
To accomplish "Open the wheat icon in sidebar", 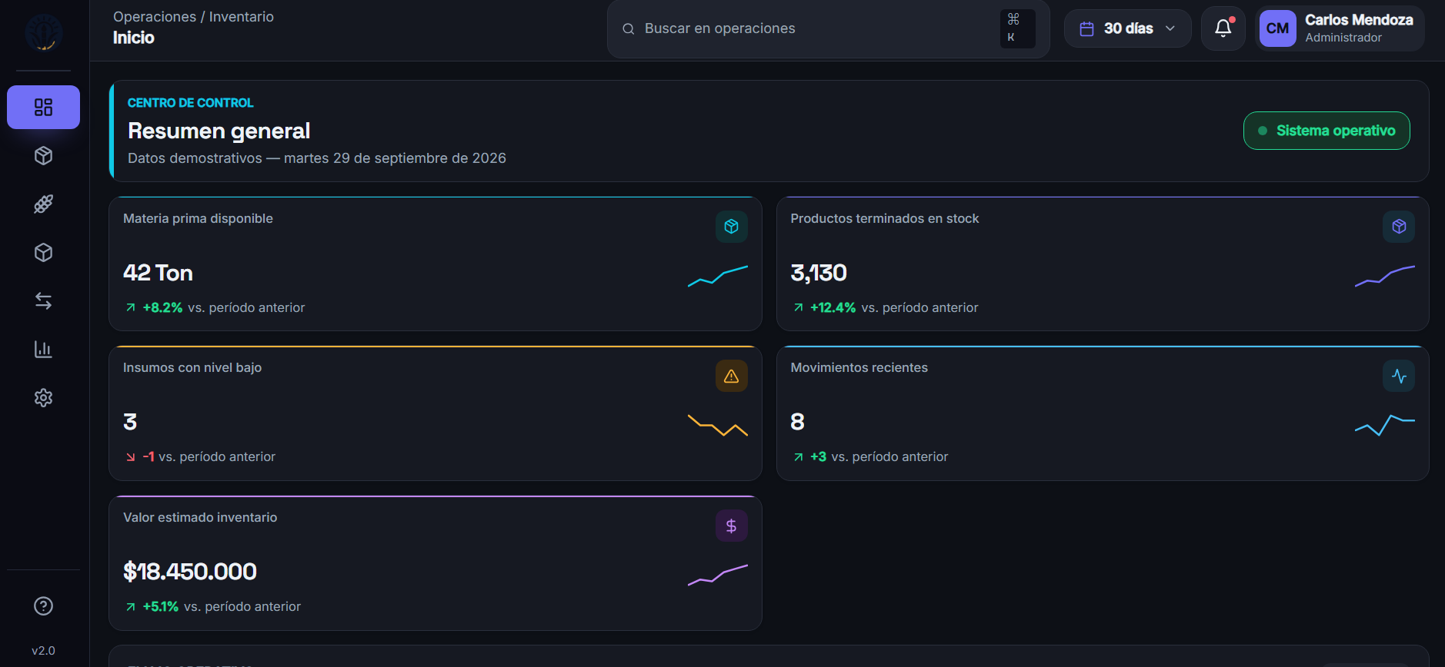I will pos(43,204).
